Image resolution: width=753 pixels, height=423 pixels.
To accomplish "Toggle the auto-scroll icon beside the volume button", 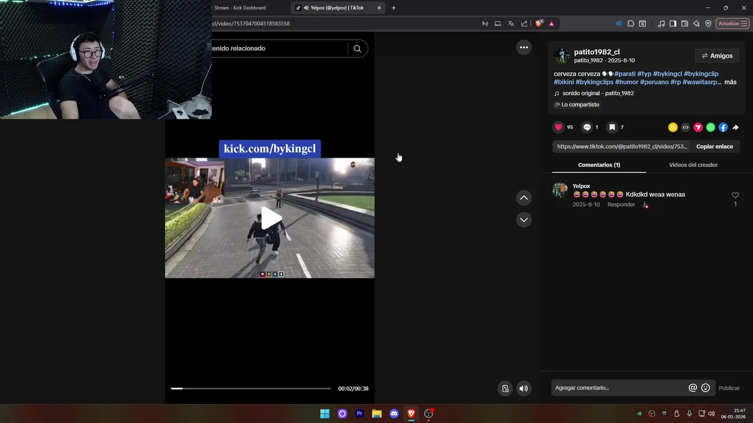I will tap(505, 388).
